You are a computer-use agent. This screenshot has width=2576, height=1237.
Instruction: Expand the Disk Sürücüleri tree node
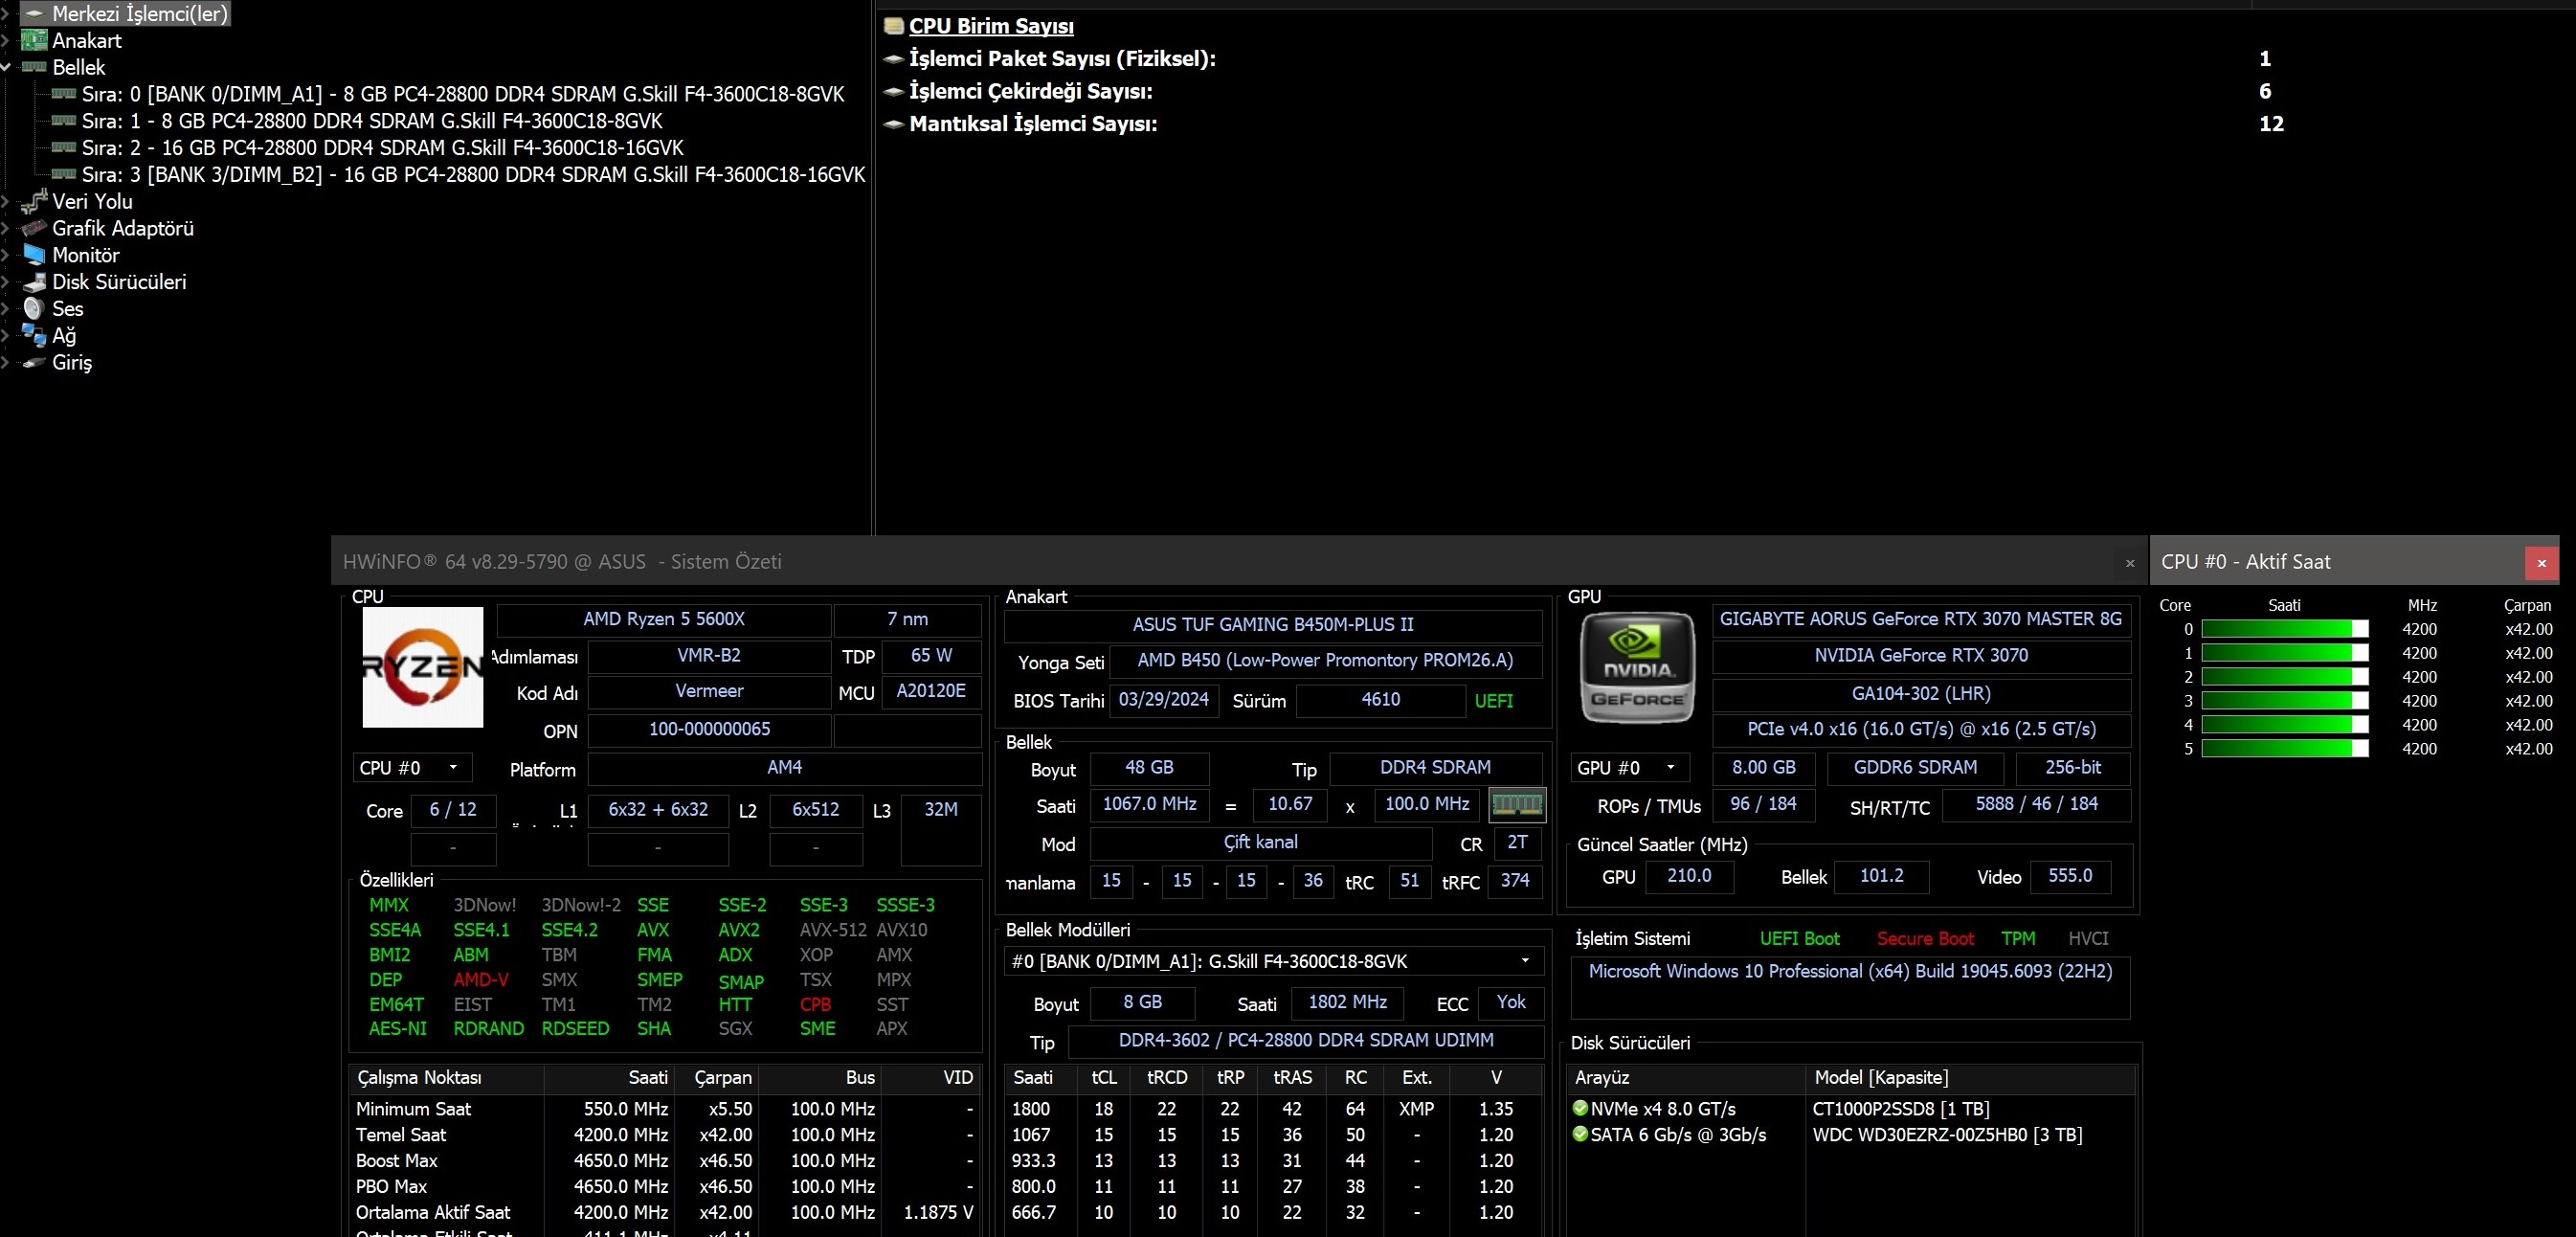5,282
